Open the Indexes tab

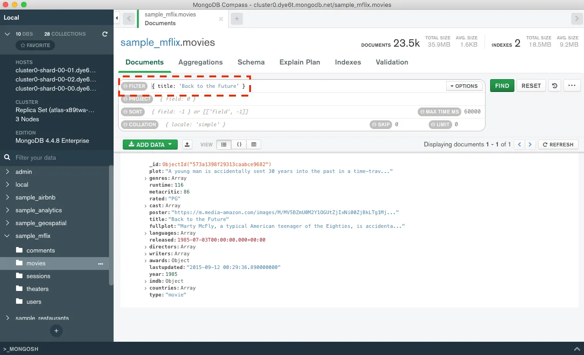tap(348, 62)
